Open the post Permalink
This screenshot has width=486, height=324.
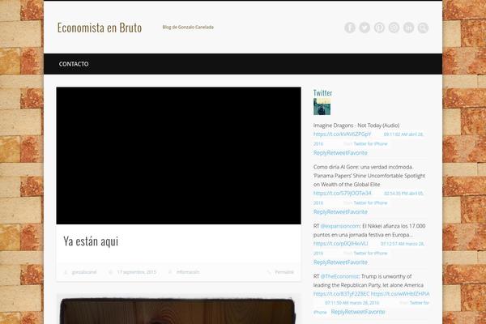(x=284, y=272)
